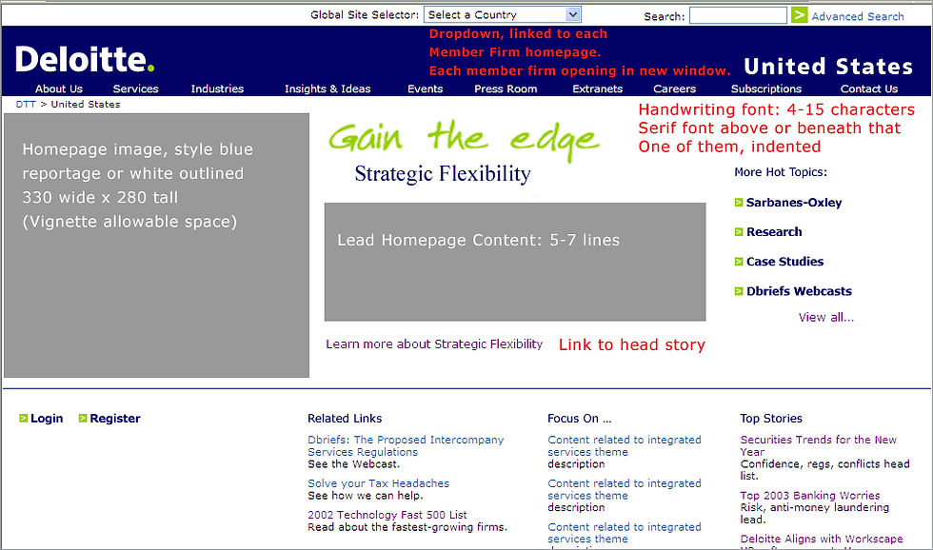Open the Research hot topic link
Viewport: 933px width, 550px height.
774,232
